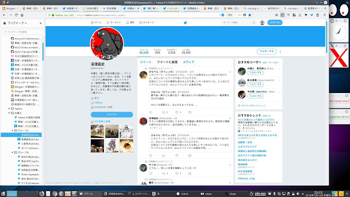The image size is (350, 197).
Task: Click the フォローする button on profile
Action: (x=266, y=51)
